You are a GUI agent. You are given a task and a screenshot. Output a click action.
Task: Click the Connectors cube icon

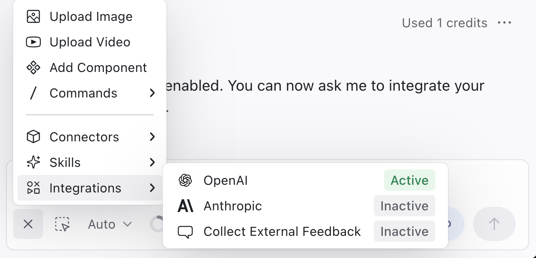pyautogui.click(x=33, y=137)
